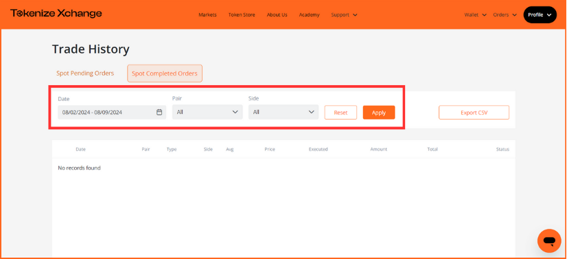Open the Side dropdown
This screenshot has width=567, height=259.
(283, 112)
